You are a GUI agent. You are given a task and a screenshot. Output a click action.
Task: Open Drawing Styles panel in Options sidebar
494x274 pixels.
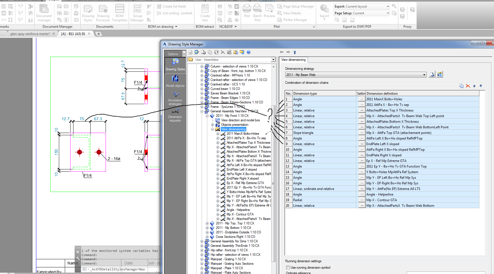coord(175,65)
